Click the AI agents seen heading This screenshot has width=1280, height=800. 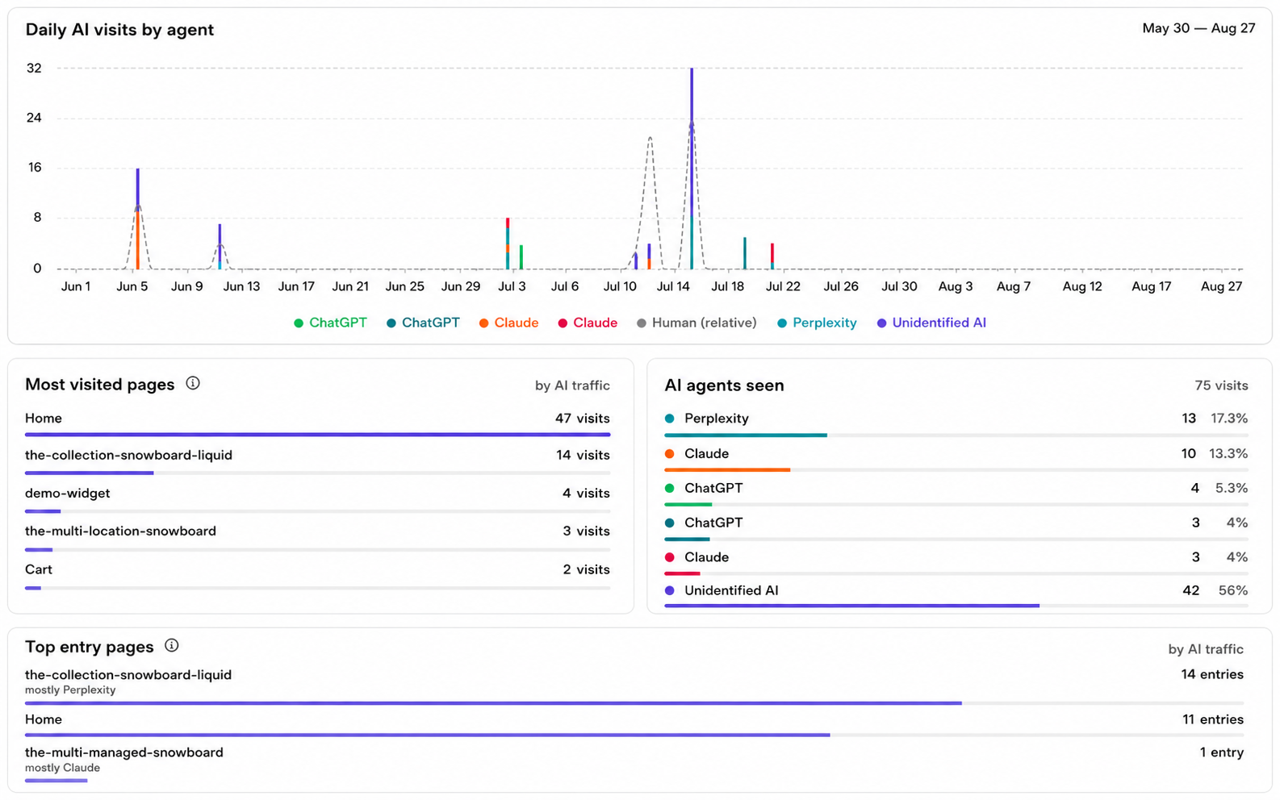tap(724, 385)
